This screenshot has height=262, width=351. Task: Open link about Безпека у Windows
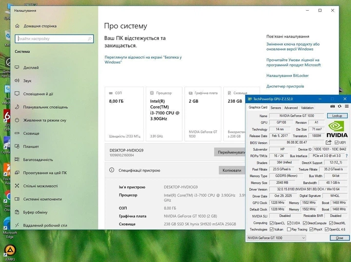(x=143, y=60)
